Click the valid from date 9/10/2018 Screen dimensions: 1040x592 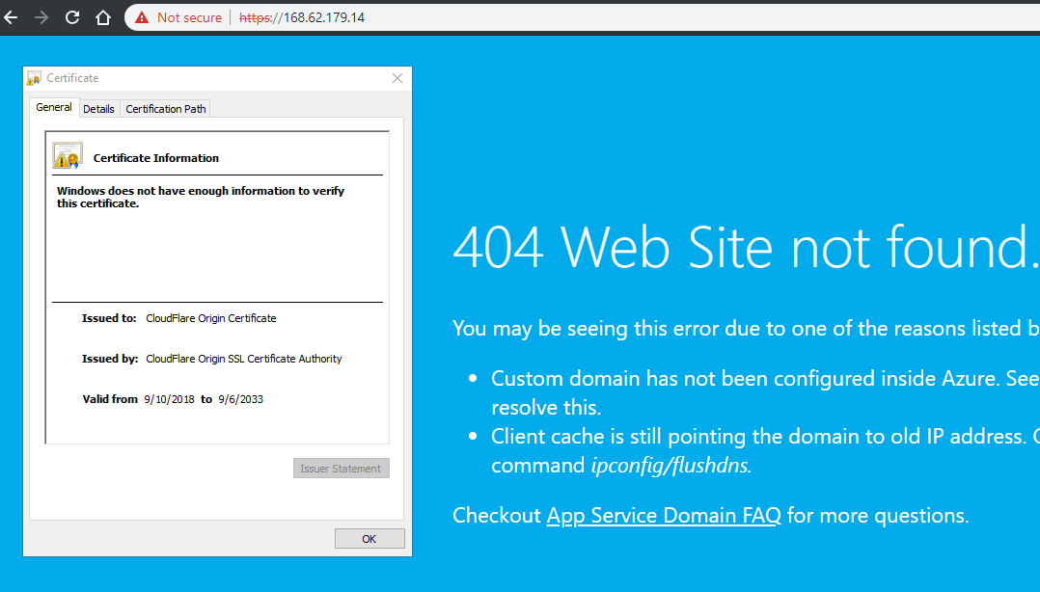(x=169, y=399)
